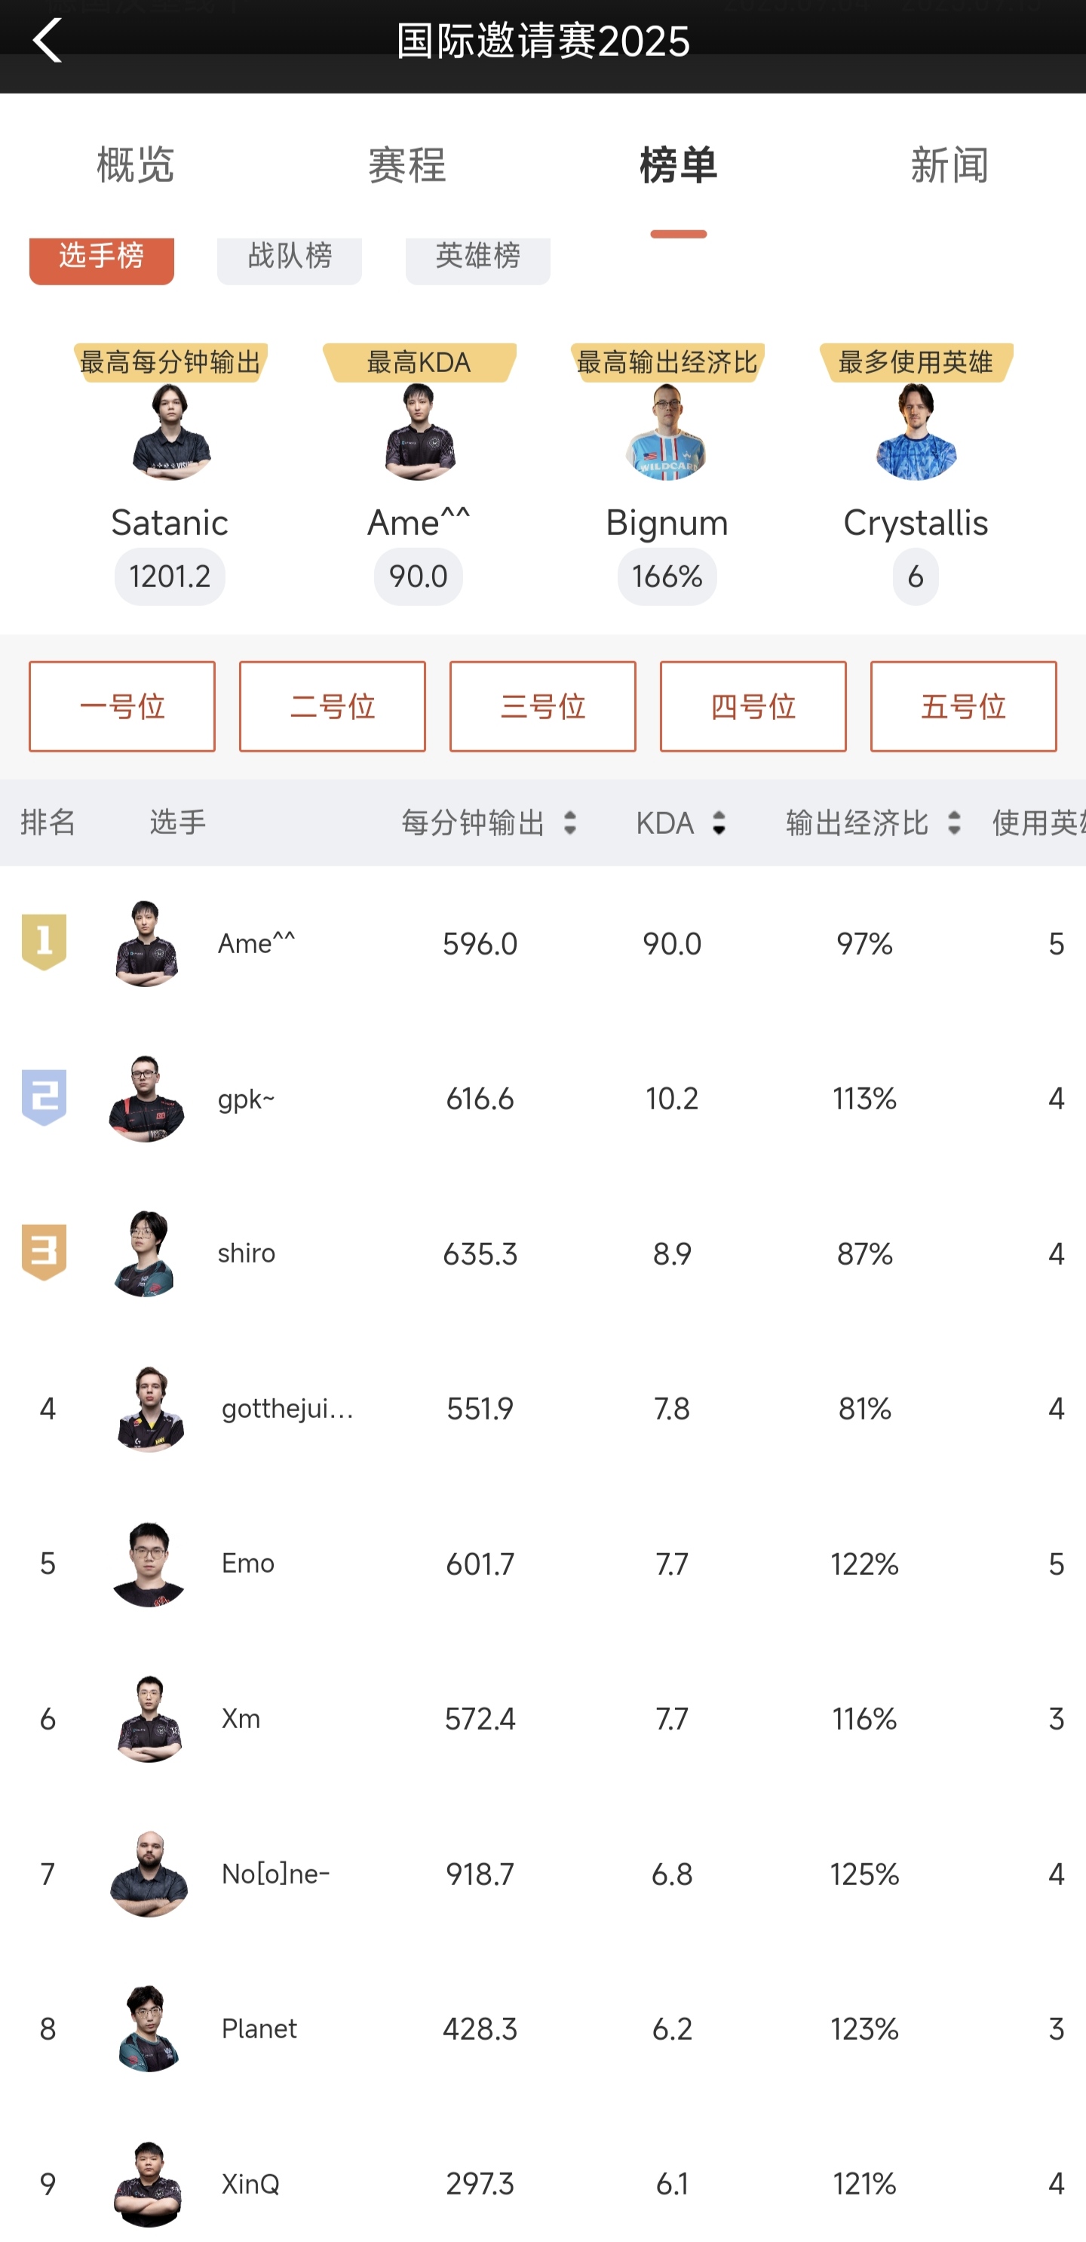This screenshot has width=1086, height=2242.
Task: Tap Crystallis under 最多使用英雄
Action: [916, 522]
